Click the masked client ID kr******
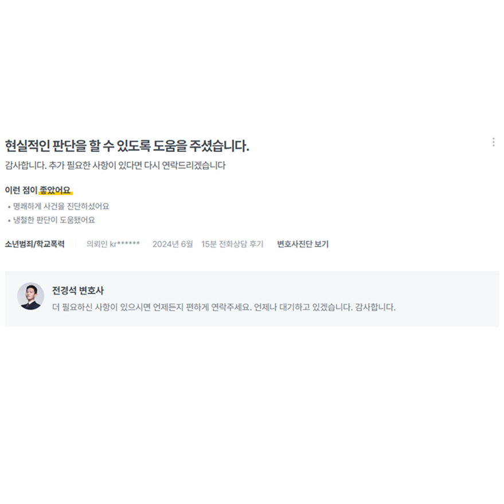Image resolution: width=504 pixels, height=504 pixels. tap(125, 244)
